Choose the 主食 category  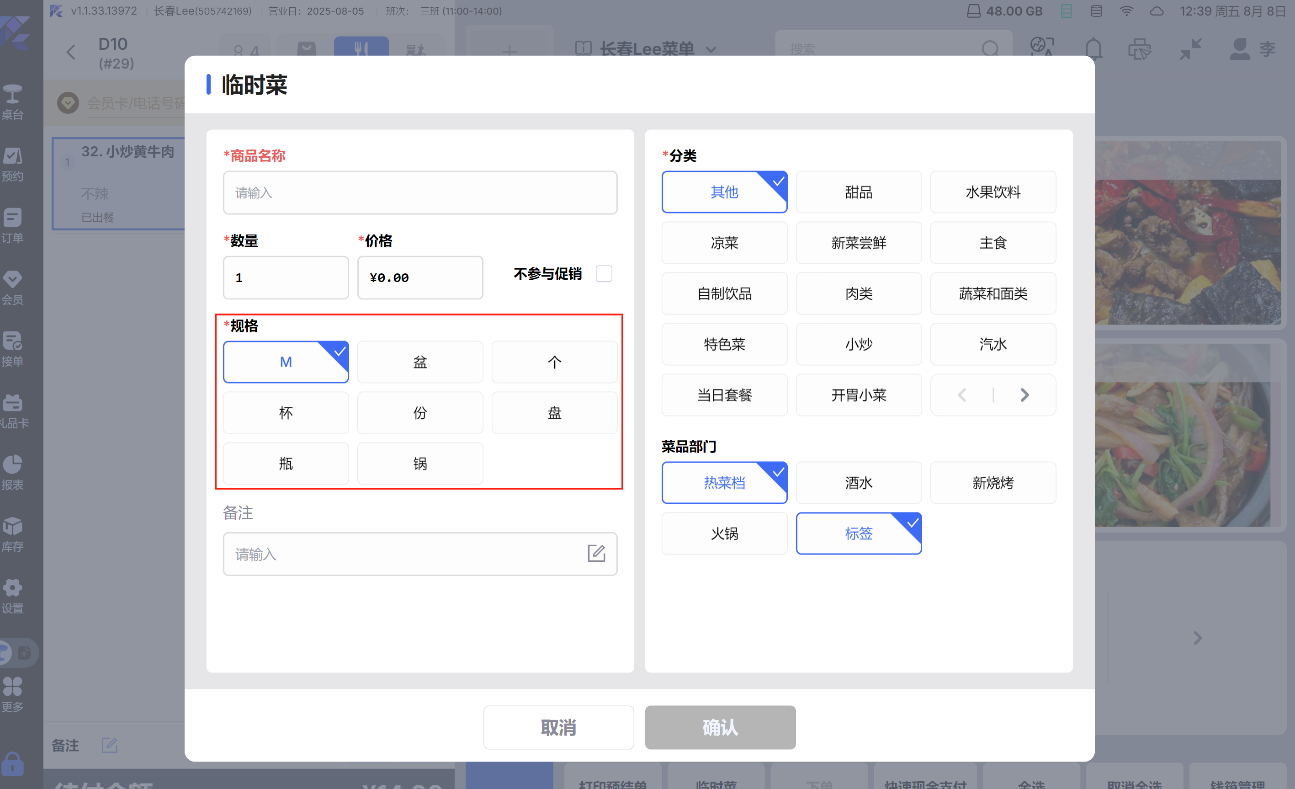(993, 242)
